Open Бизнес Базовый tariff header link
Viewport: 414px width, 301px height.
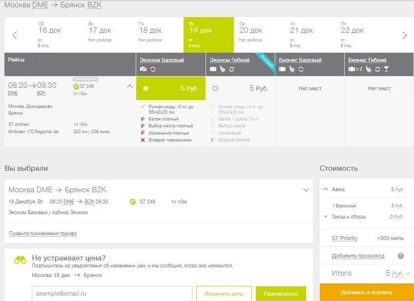click(x=300, y=60)
